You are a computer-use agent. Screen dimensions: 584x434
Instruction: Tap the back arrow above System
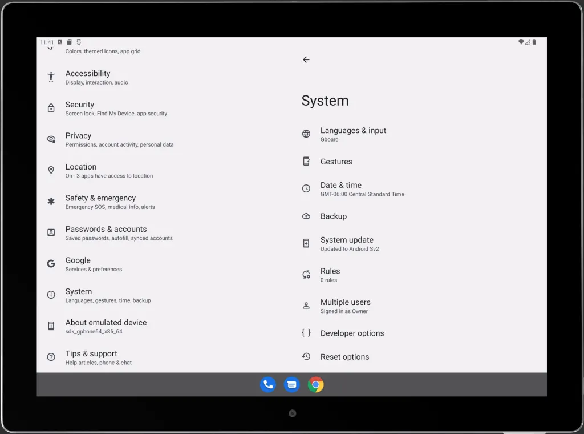pyautogui.click(x=306, y=59)
